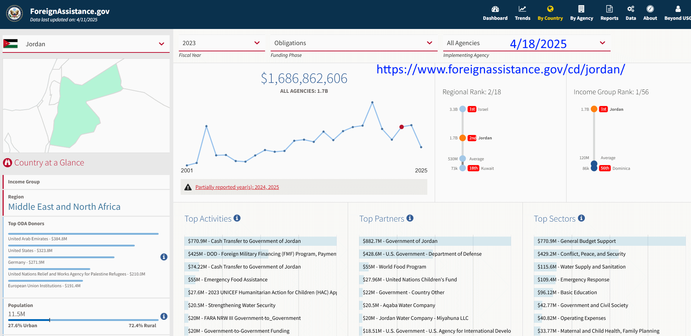The height and width of the screenshot is (336, 691).
Task: Open the Obligations Funding Phase dropdown
Action: [x=354, y=43]
